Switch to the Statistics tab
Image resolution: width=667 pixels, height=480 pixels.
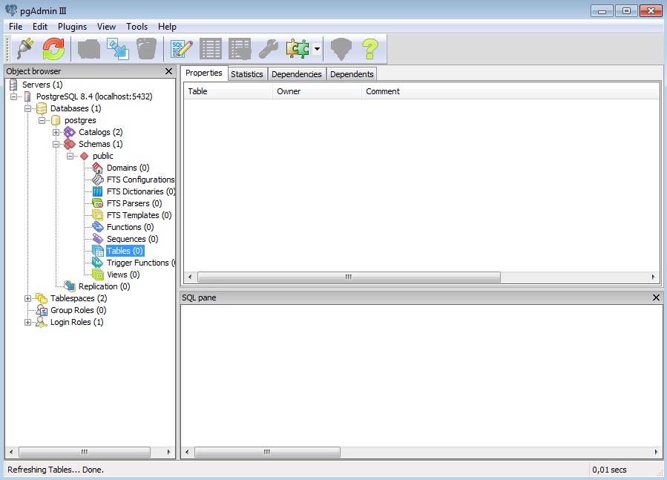247,74
